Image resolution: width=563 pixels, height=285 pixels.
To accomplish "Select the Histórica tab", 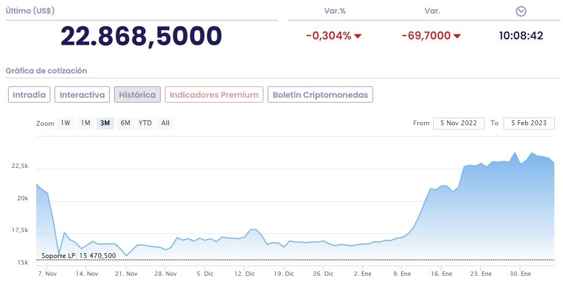I will 137,94.
